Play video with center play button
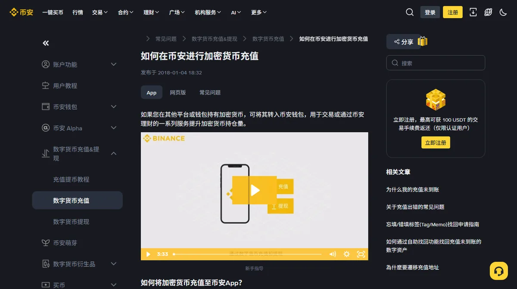 pos(255,190)
